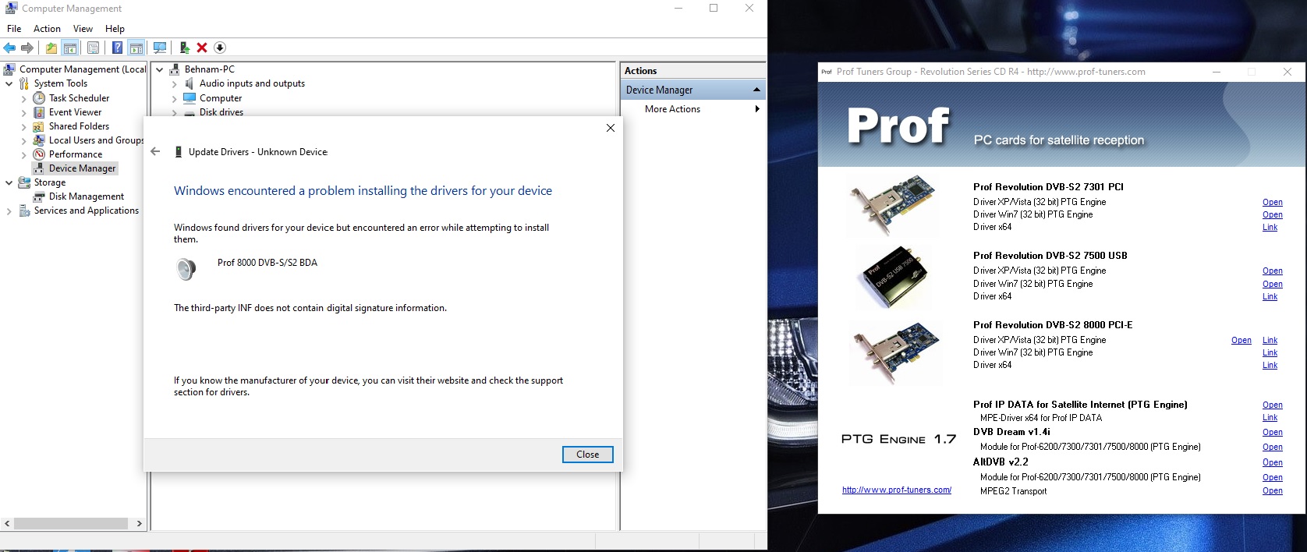
Task: Open the More Actions submenu arrow
Action: pos(756,109)
